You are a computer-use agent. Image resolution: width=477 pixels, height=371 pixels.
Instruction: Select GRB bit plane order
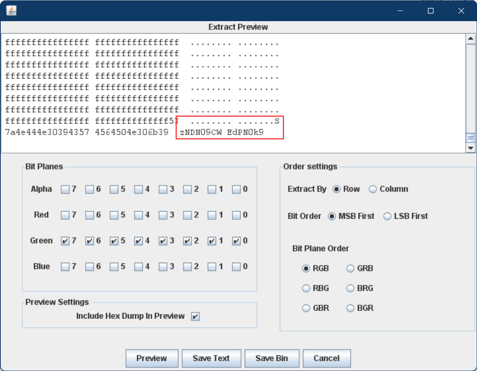(350, 269)
